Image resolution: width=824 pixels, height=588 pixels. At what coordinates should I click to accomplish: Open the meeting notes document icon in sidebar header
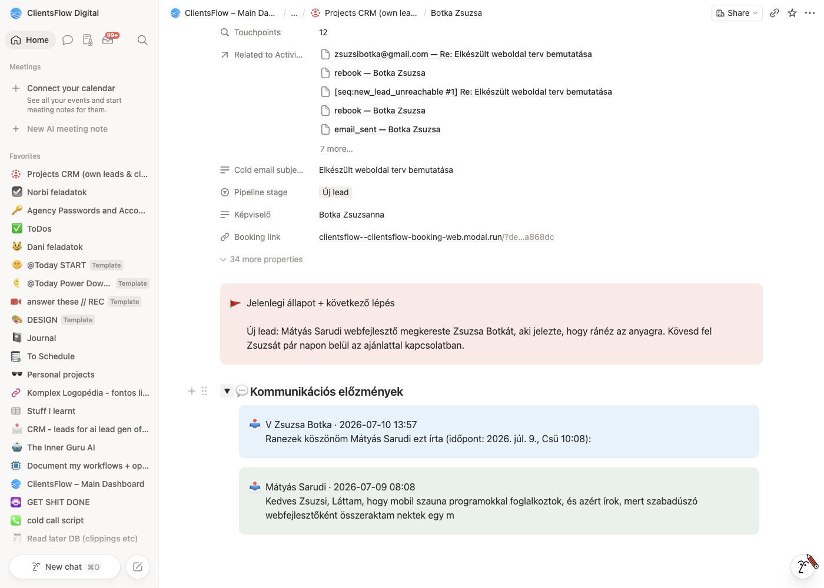click(x=88, y=40)
